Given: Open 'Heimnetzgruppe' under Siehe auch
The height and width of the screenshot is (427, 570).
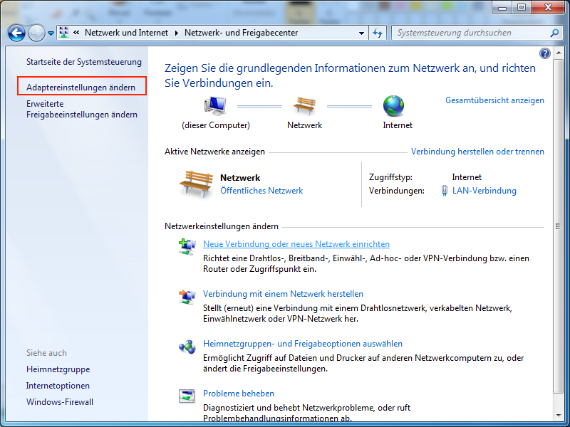Looking at the screenshot, I should [58, 369].
